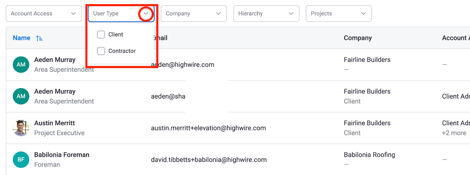Click Babilonia Foreman's email address
The height and width of the screenshot is (175, 470).
point(209,160)
